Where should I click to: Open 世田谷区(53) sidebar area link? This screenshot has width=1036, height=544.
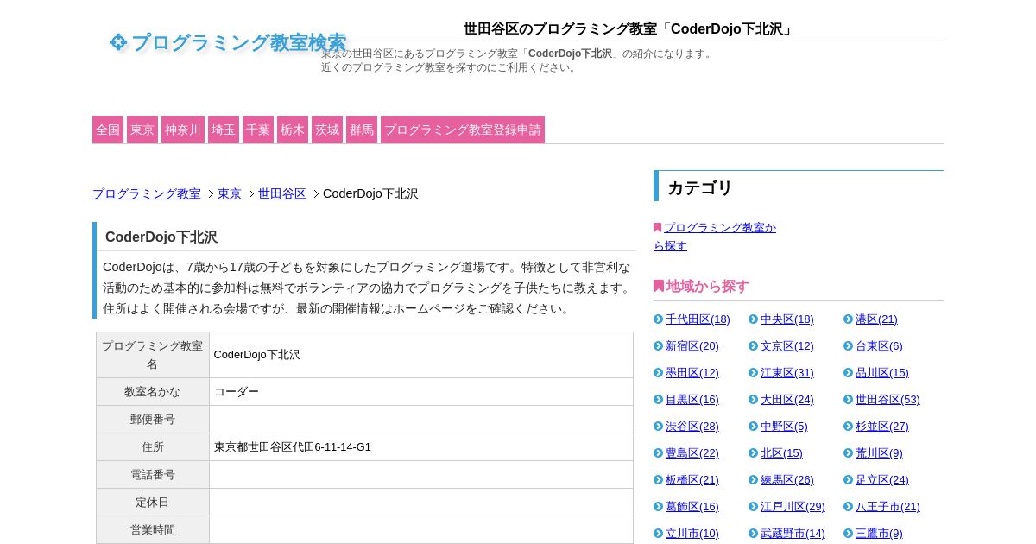click(x=888, y=400)
